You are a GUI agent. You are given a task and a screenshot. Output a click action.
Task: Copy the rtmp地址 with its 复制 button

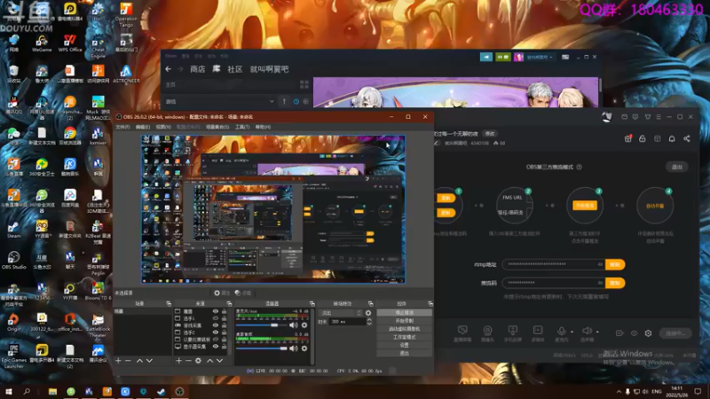(615, 264)
